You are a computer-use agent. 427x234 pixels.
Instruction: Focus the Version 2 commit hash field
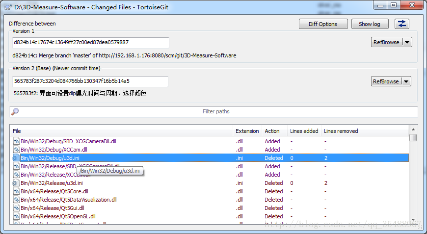(90, 81)
